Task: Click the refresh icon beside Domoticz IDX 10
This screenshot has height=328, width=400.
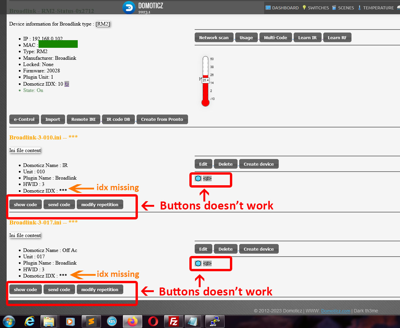Action: point(67,84)
